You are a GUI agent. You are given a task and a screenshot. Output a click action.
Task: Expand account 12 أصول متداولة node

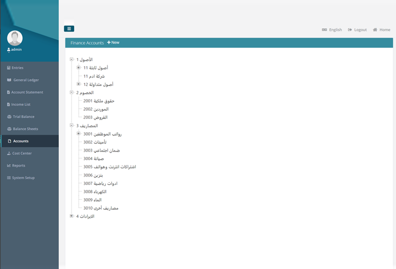79,84
